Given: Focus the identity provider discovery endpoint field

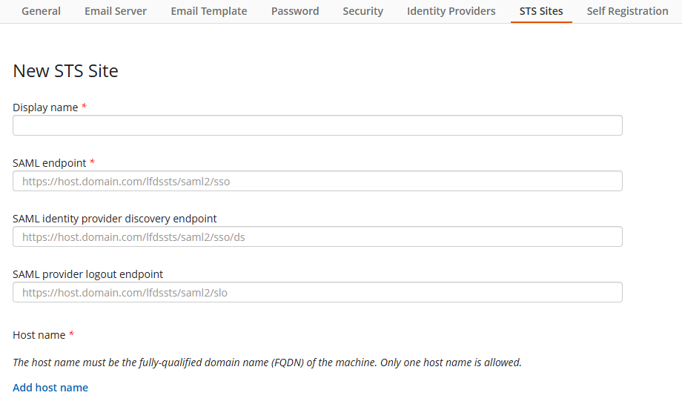Looking at the screenshot, I should pos(317,236).
